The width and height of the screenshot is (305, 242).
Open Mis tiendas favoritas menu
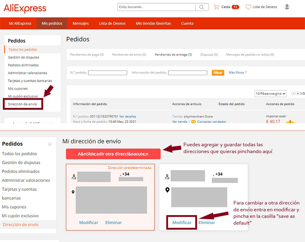click(x=153, y=23)
